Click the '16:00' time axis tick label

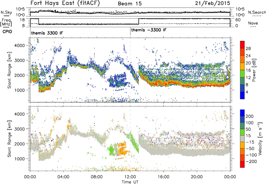tap(163, 177)
